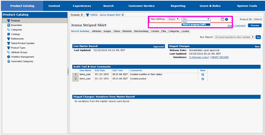Viewport: 265px width, 135px height.
Task: Click the panel splitter collapse handle
Action: (x=68, y=72)
